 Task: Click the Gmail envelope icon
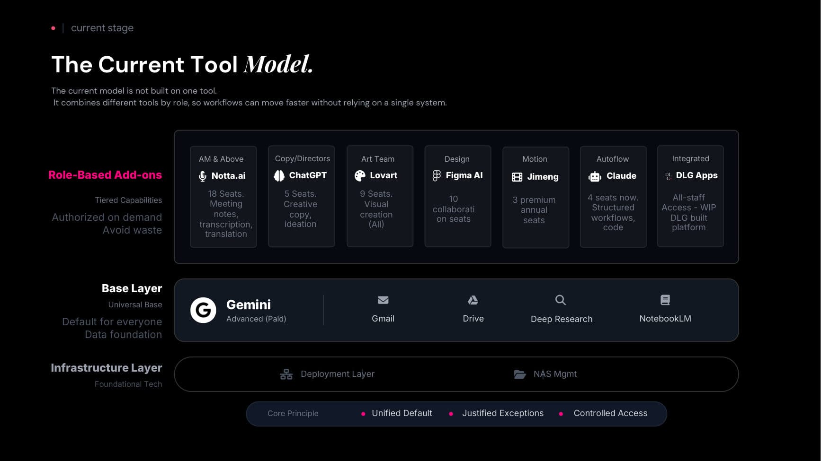[383, 300]
